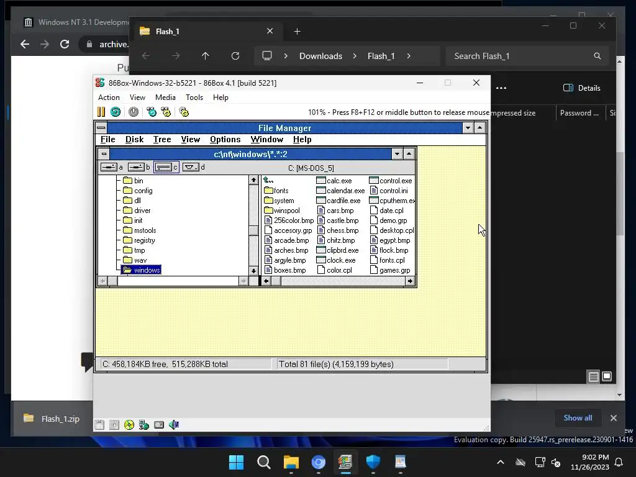Expand breadcrumb chevron after Downloads

[355, 56]
